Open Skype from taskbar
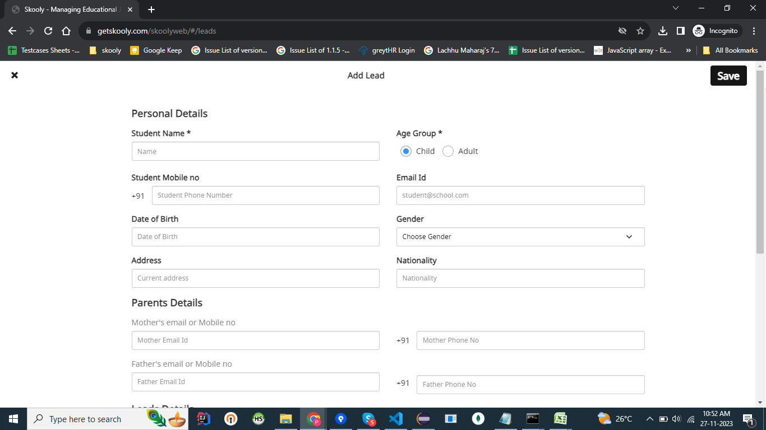 [x=368, y=419]
